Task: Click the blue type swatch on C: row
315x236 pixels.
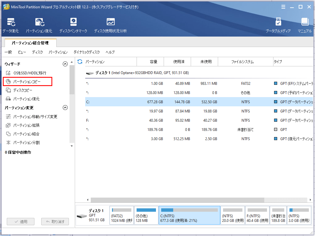Action: 276,102
